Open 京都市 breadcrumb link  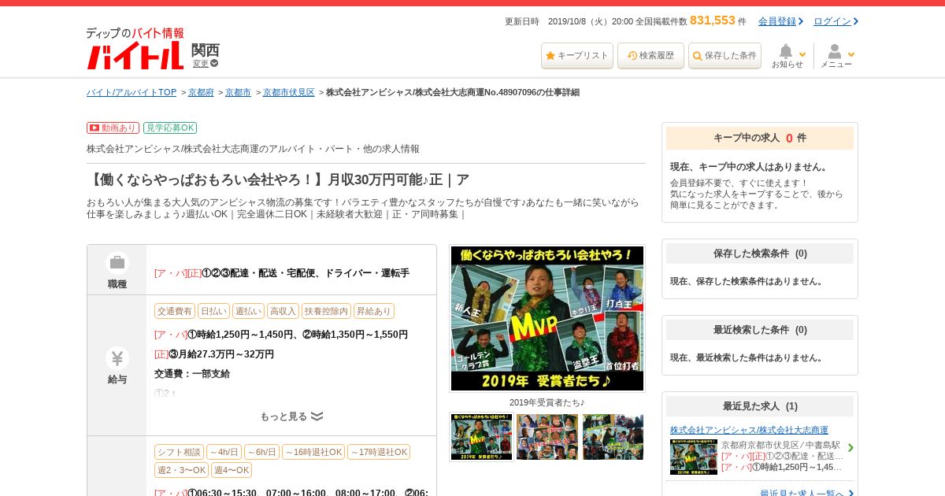coord(238,92)
